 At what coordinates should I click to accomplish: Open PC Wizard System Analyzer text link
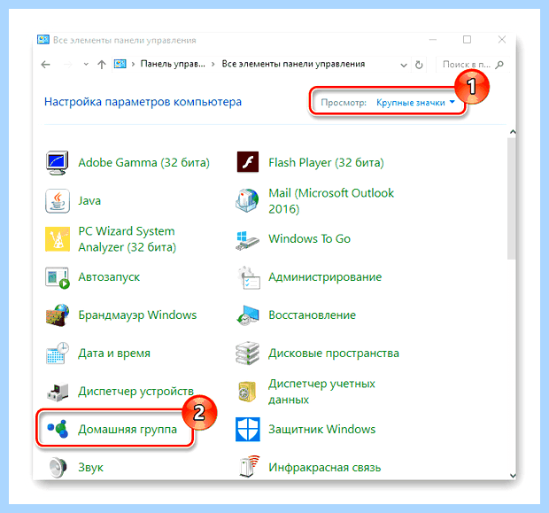point(127,239)
